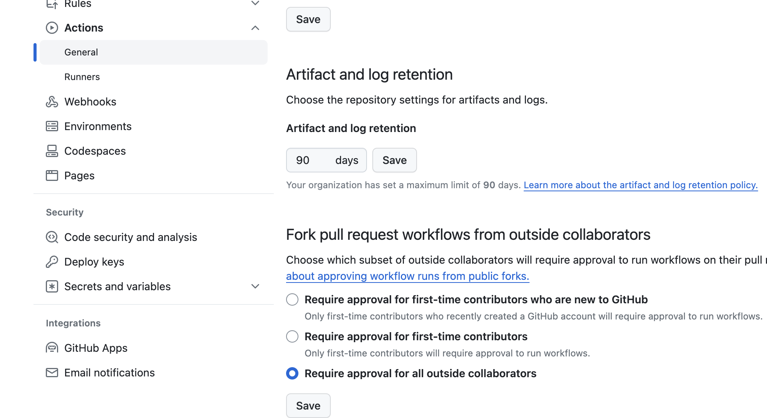767x418 pixels.
Task: Click the Environments icon
Action: tap(52, 126)
